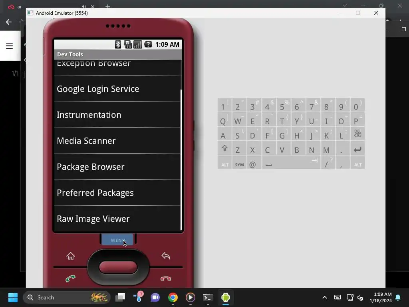This screenshot has height=307, width=409.
Task: Click the left ALT key
Action: (x=224, y=163)
